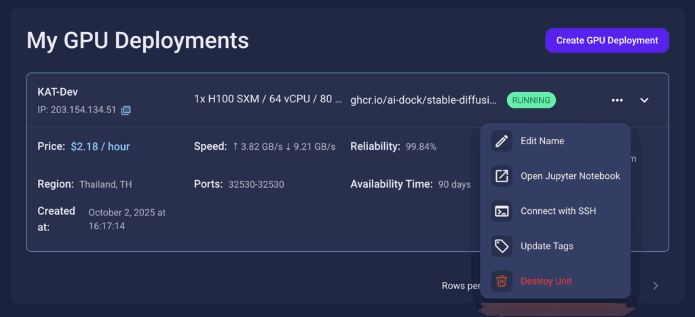Click the external-link Jupyter Notebook icon
The width and height of the screenshot is (695, 317).
(x=502, y=176)
